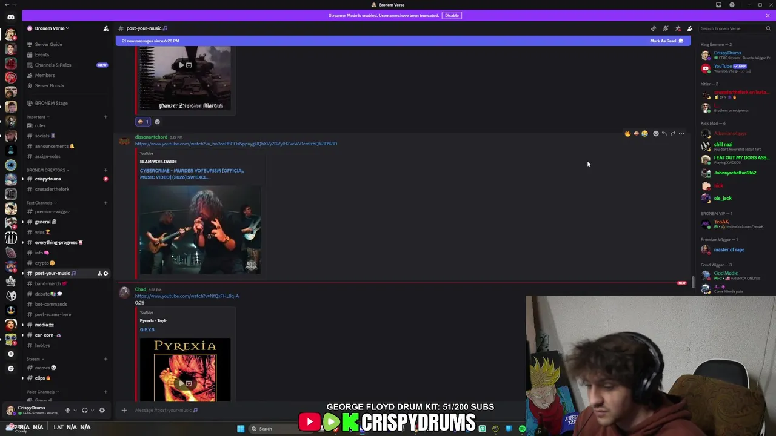Open the Events list

tap(42, 54)
